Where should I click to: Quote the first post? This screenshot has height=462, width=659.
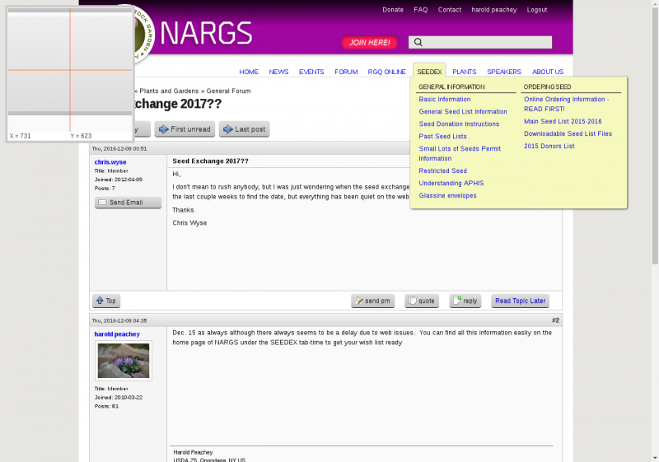point(421,301)
